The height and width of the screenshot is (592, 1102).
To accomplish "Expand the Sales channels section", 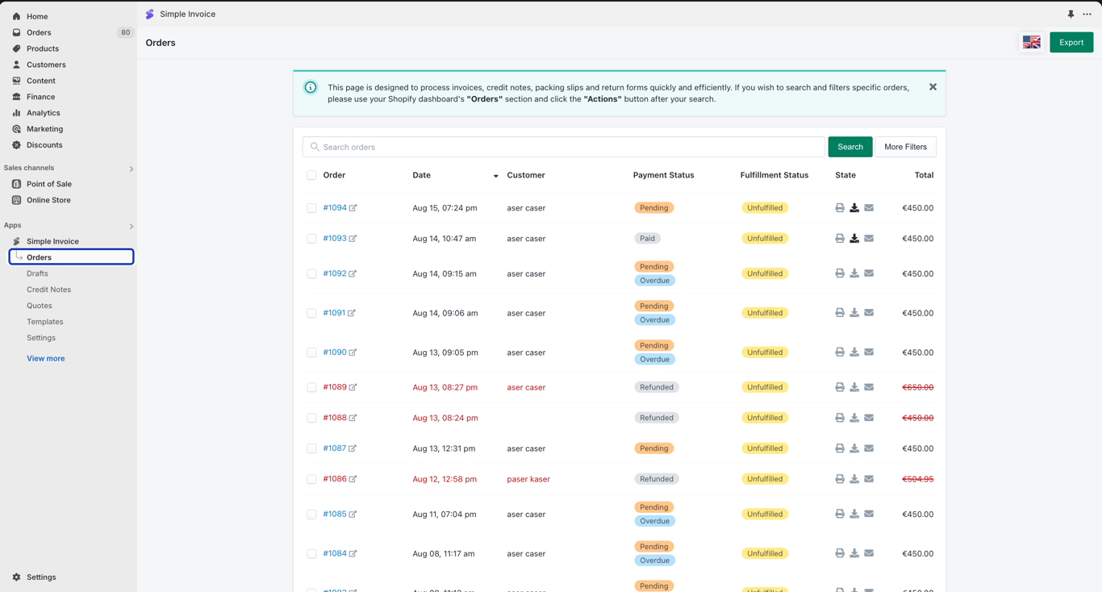I will tap(131, 169).
